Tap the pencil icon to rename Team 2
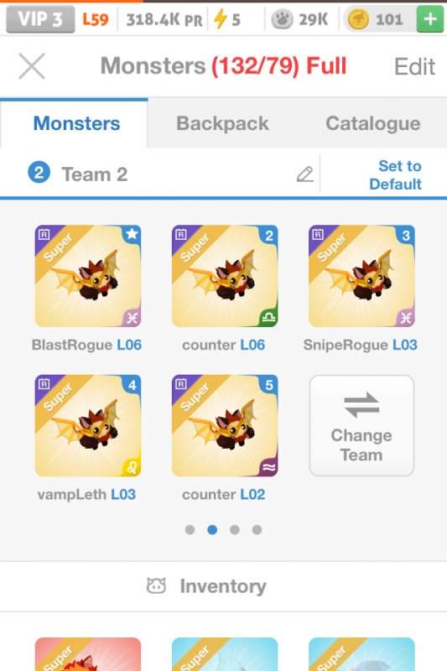Screen dimensions: 447x671 pyautogui.click(x=305, y=174)
